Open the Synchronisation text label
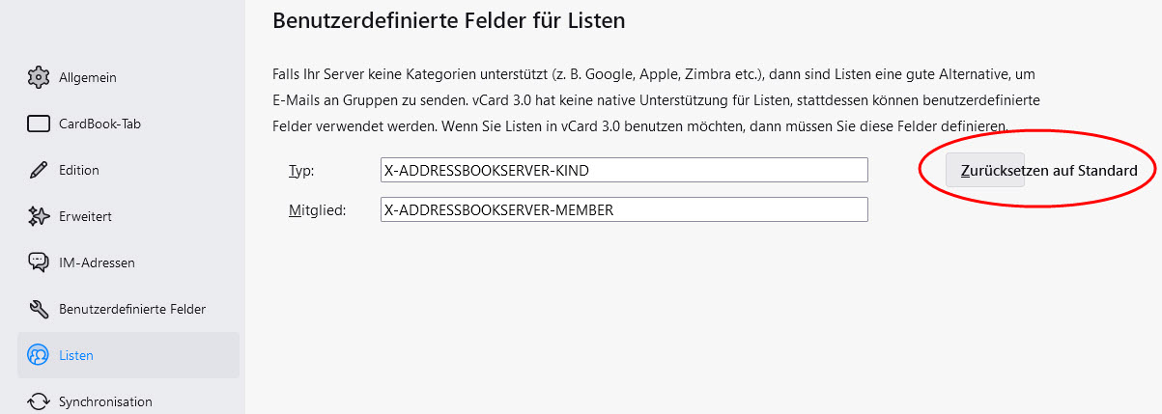 [105, 401]
